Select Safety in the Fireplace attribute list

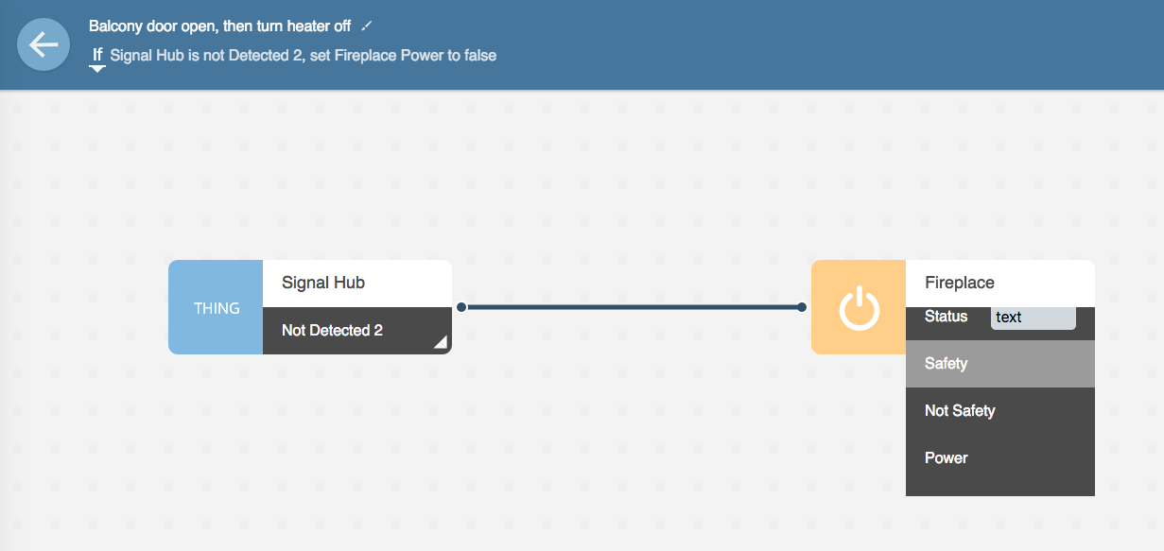point(947,363)
